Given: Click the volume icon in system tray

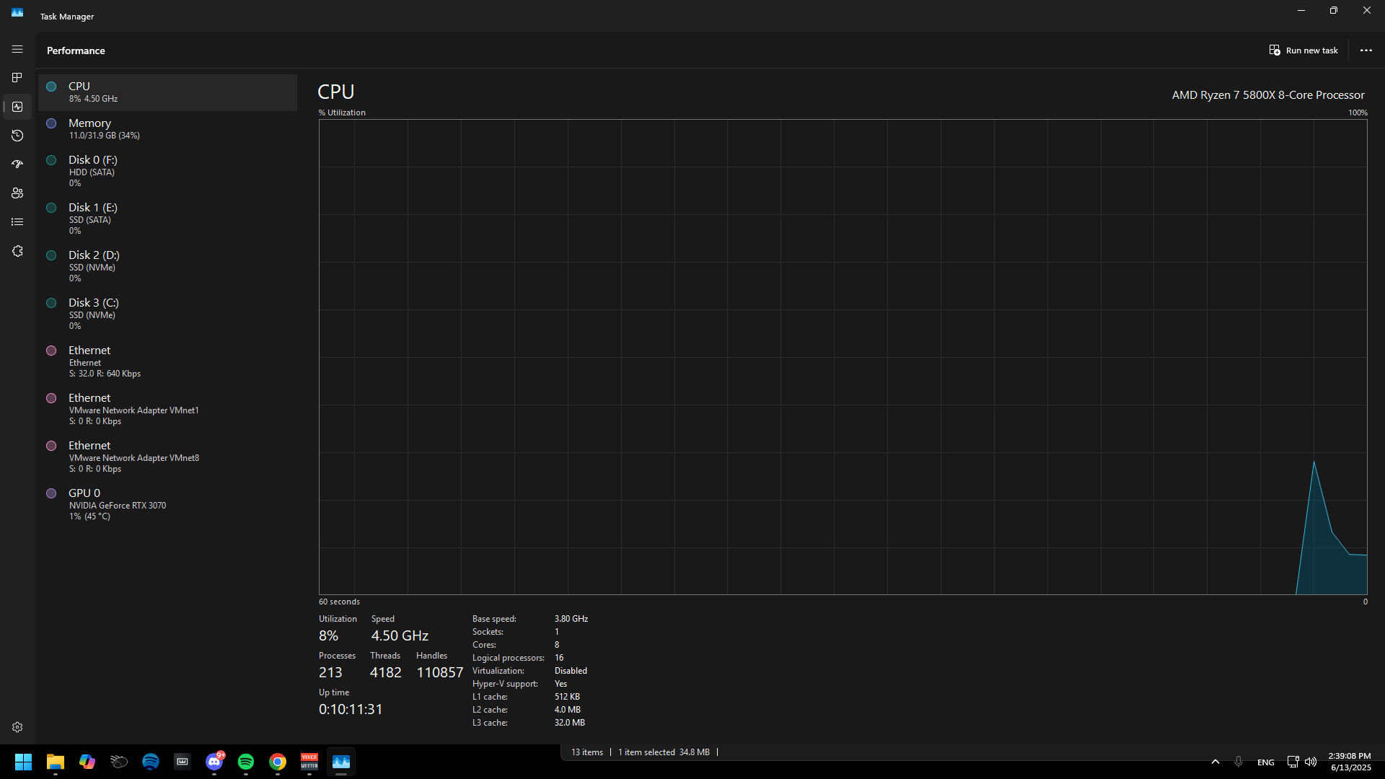Looking at the screenshot, I should coord(1311,762).
